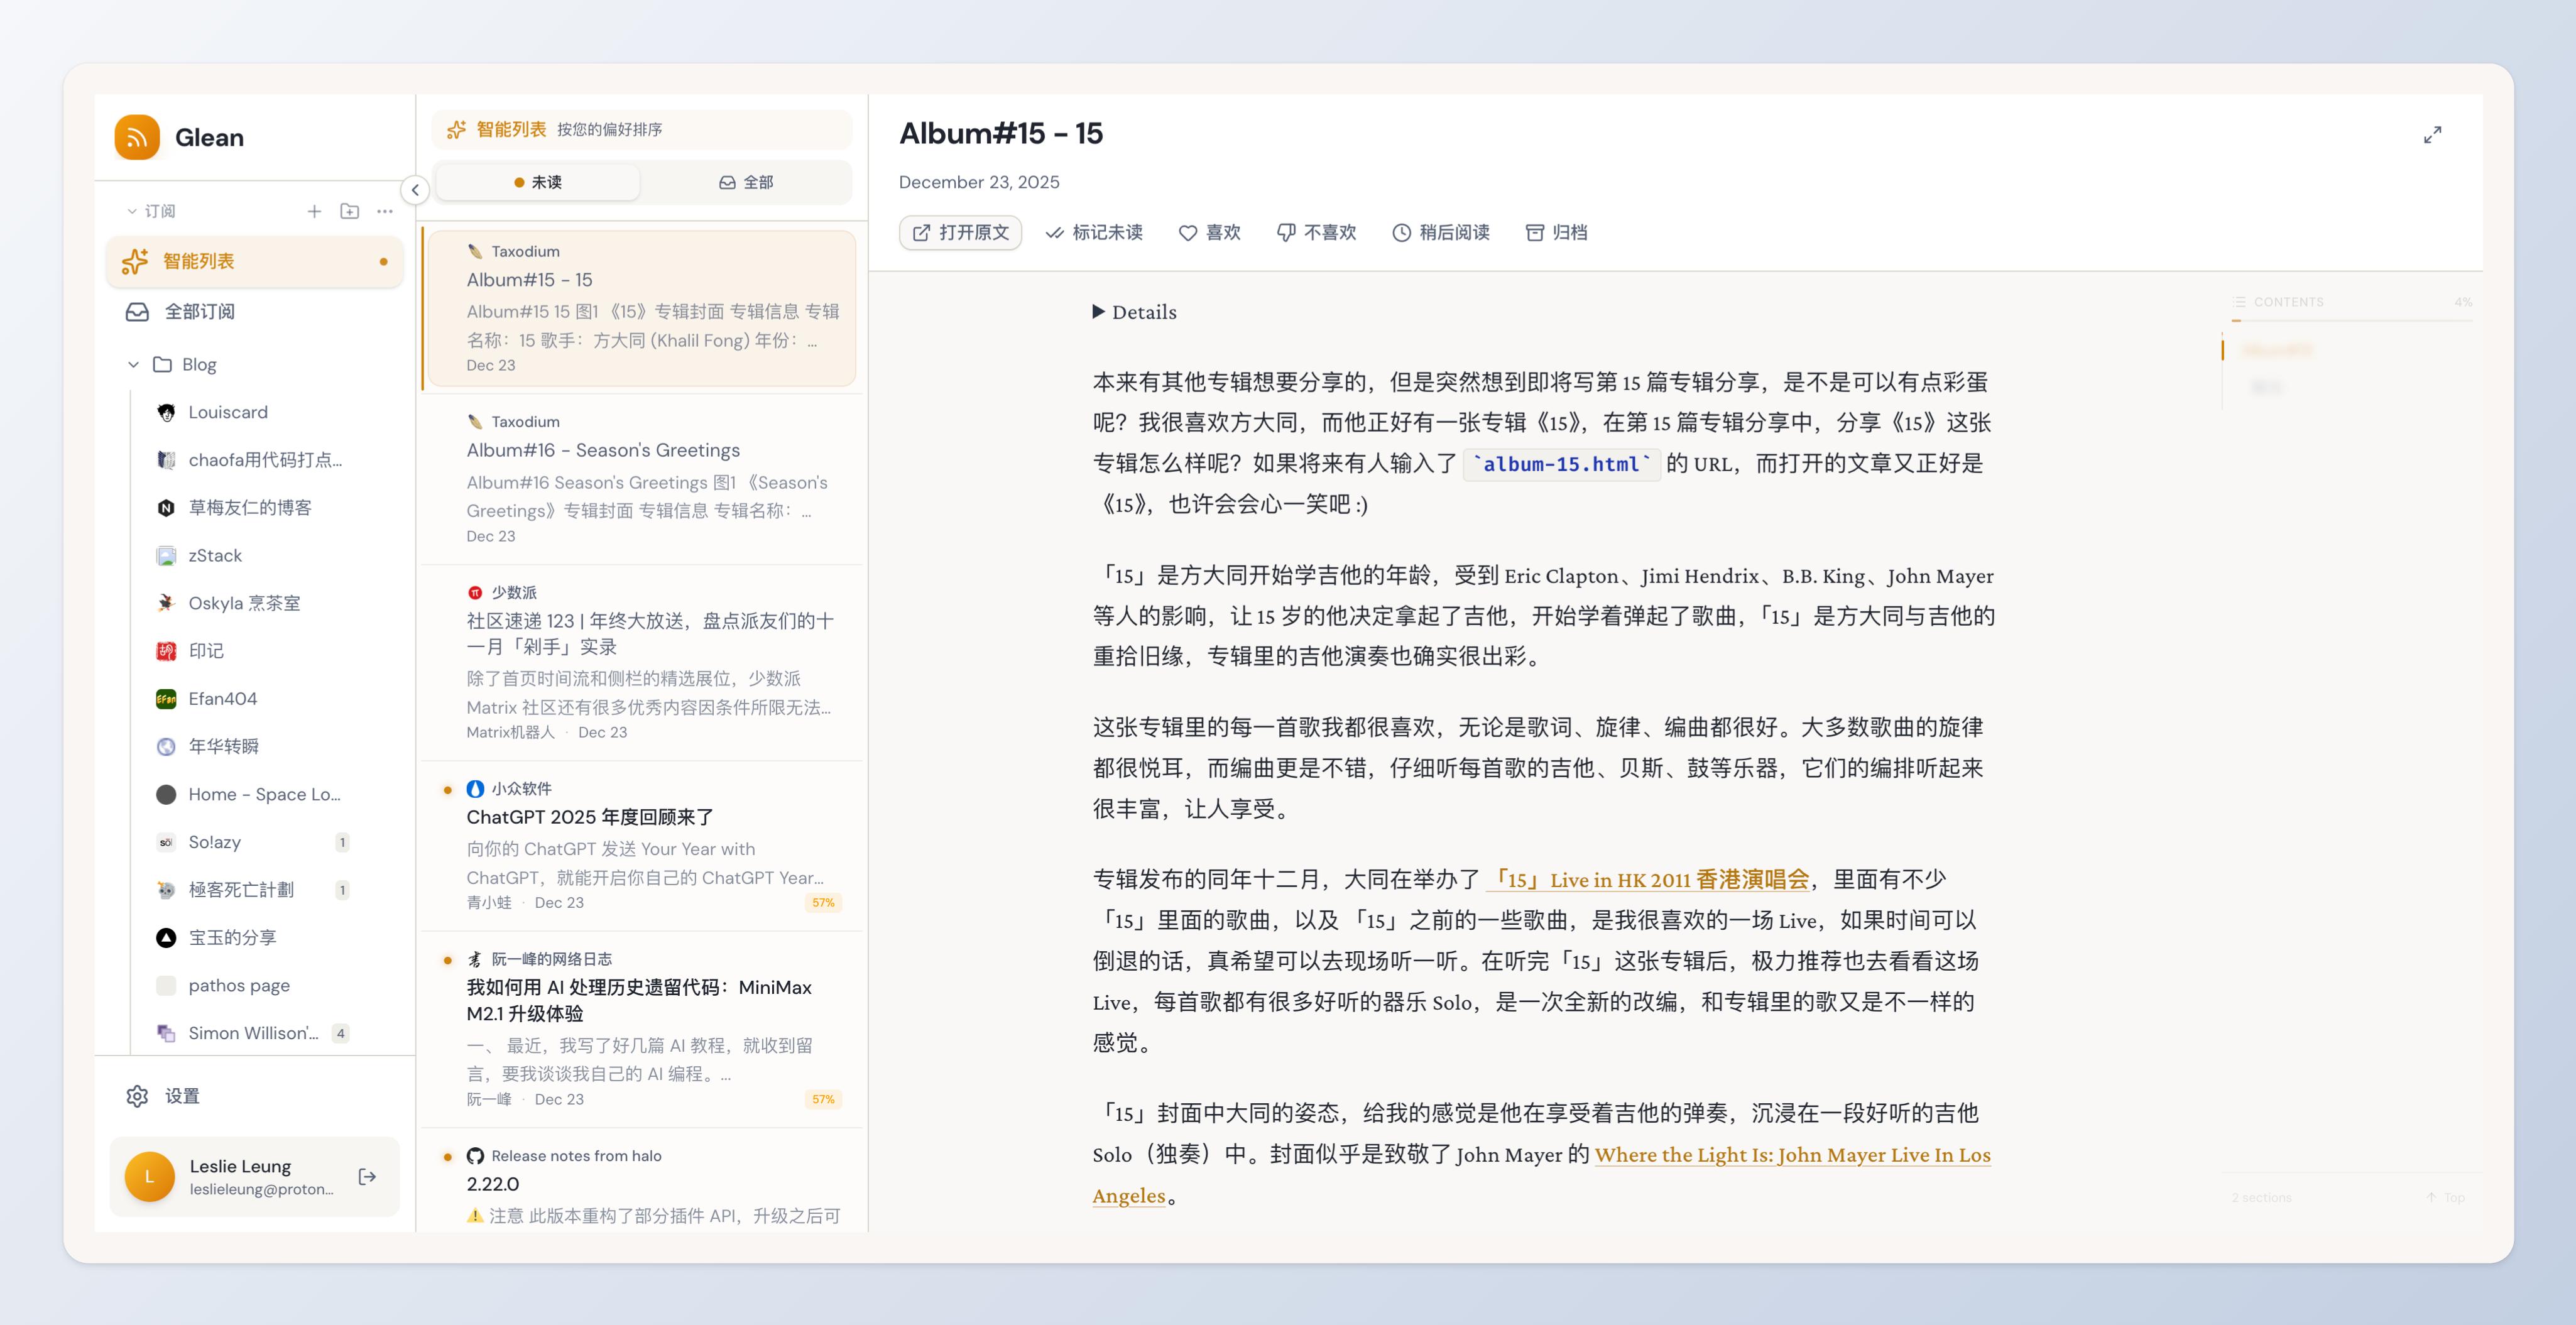Click the Glean RSS logo icon
This screenshot has width=2576, height=1325.
coord(138,137)
